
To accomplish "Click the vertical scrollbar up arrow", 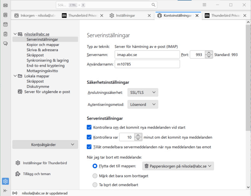I will [x=248, y=22].
